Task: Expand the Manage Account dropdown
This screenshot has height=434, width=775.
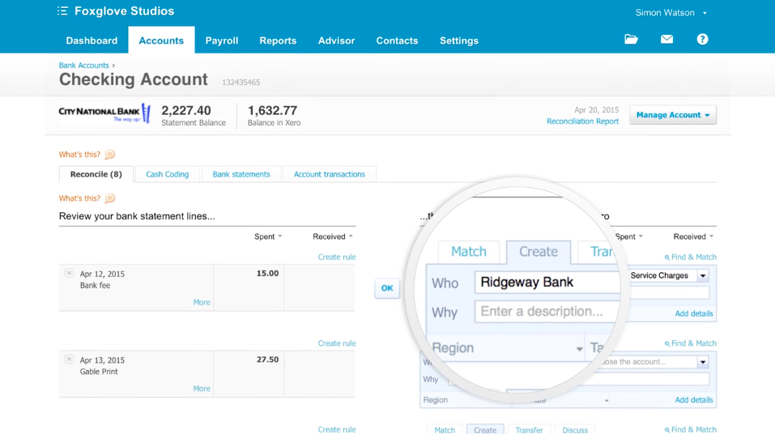Action: pos(673,115)
